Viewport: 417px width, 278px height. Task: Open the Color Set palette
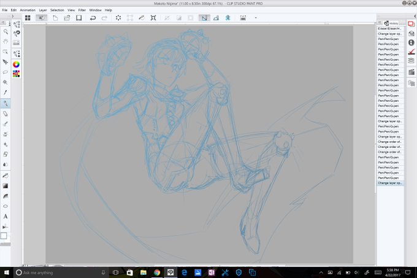click(x=16, y=74)
